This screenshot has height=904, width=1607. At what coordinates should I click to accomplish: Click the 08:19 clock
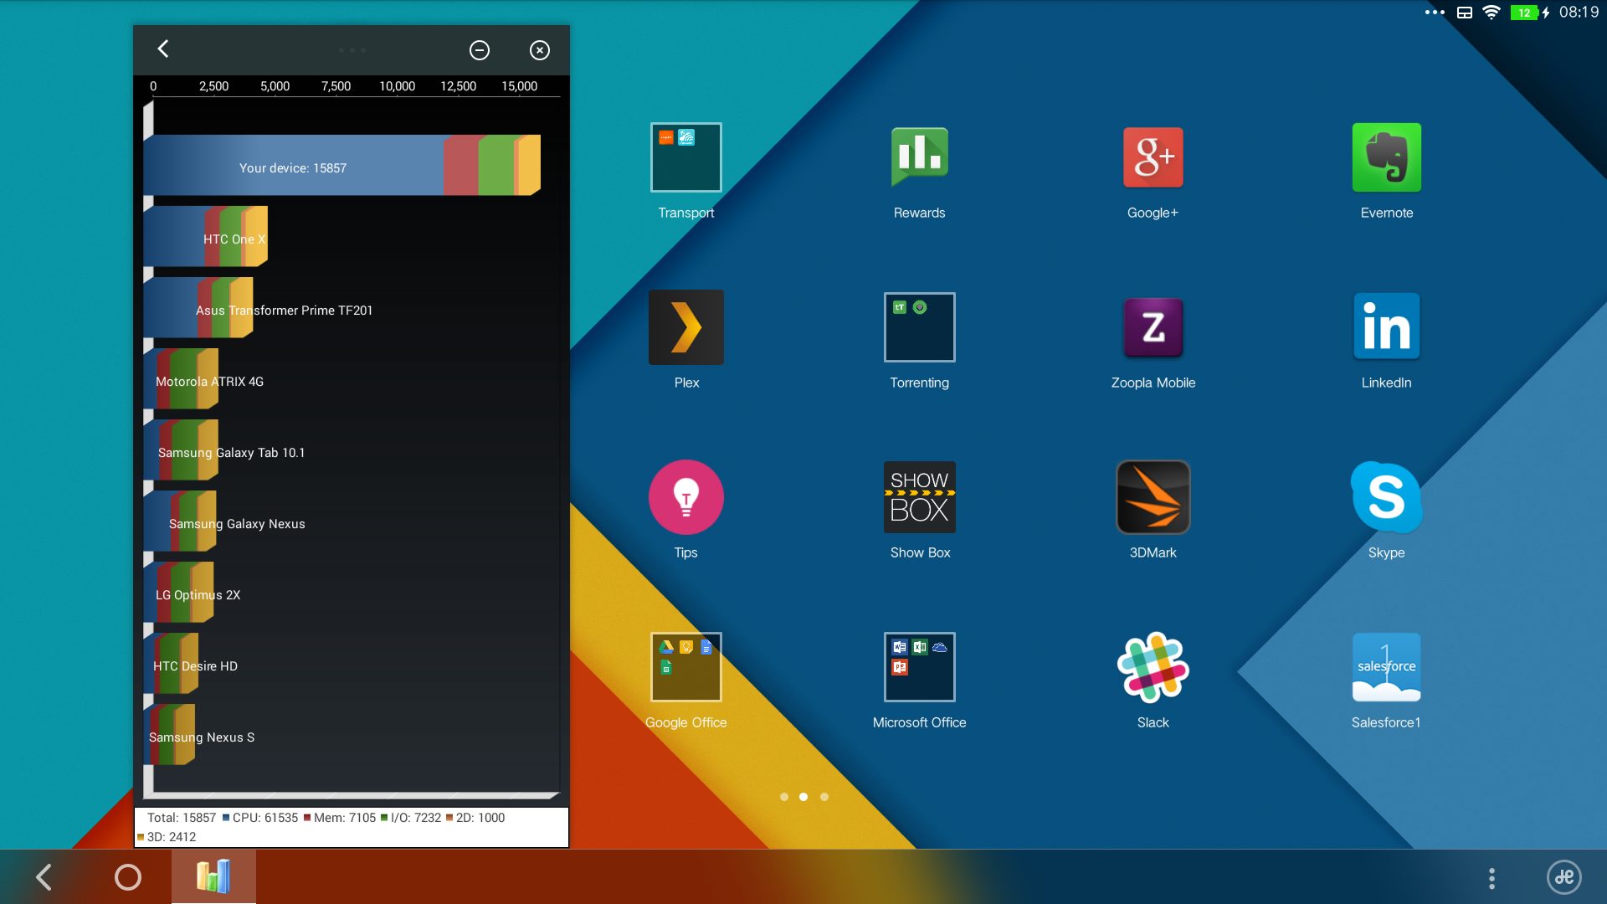(1579, 13)
